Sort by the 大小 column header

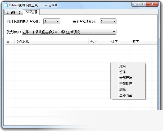(x=99, y=42)
